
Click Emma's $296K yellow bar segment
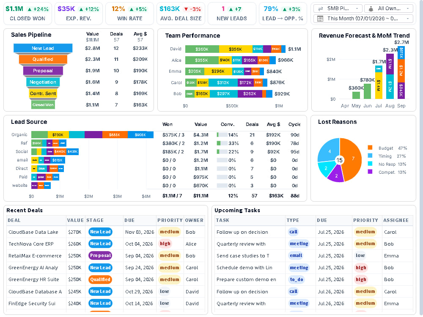(218, 71)
